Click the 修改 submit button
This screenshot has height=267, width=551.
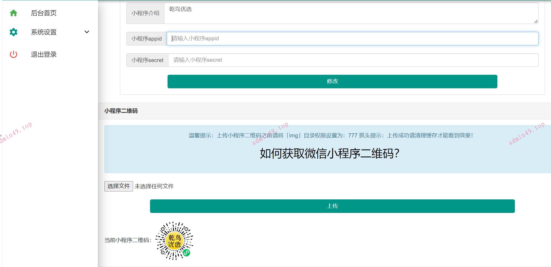pyautogui.click(x=332, y=81)
